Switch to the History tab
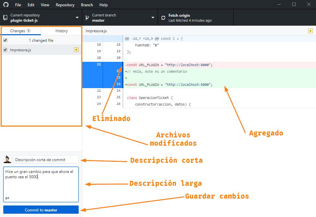Image resolution: width=316 pixels, height=217 pixels. tap(61, 31)
